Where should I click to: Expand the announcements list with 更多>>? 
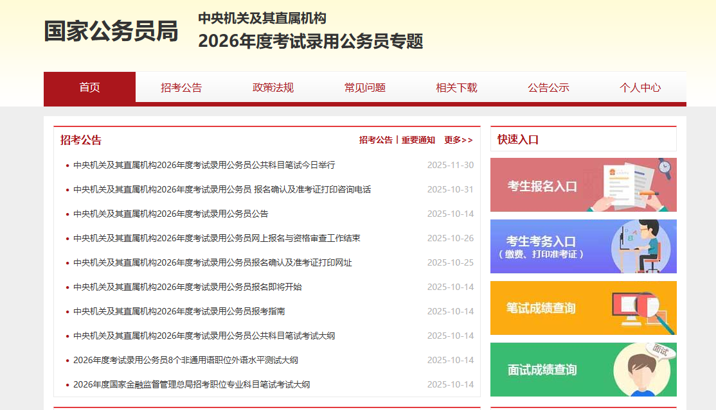tap(458, 140)
